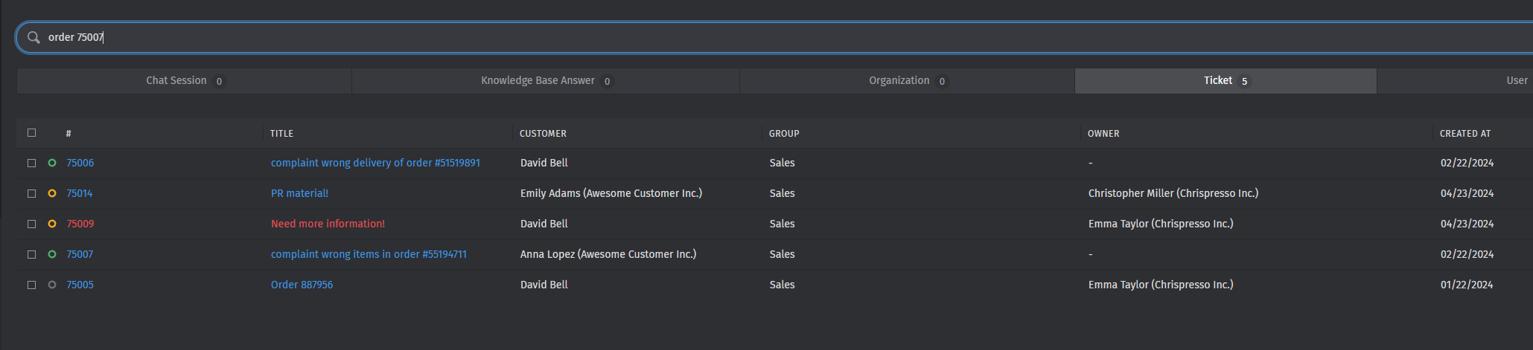
Task: Sort by the Customer column header
Action: tap(543, 134)
